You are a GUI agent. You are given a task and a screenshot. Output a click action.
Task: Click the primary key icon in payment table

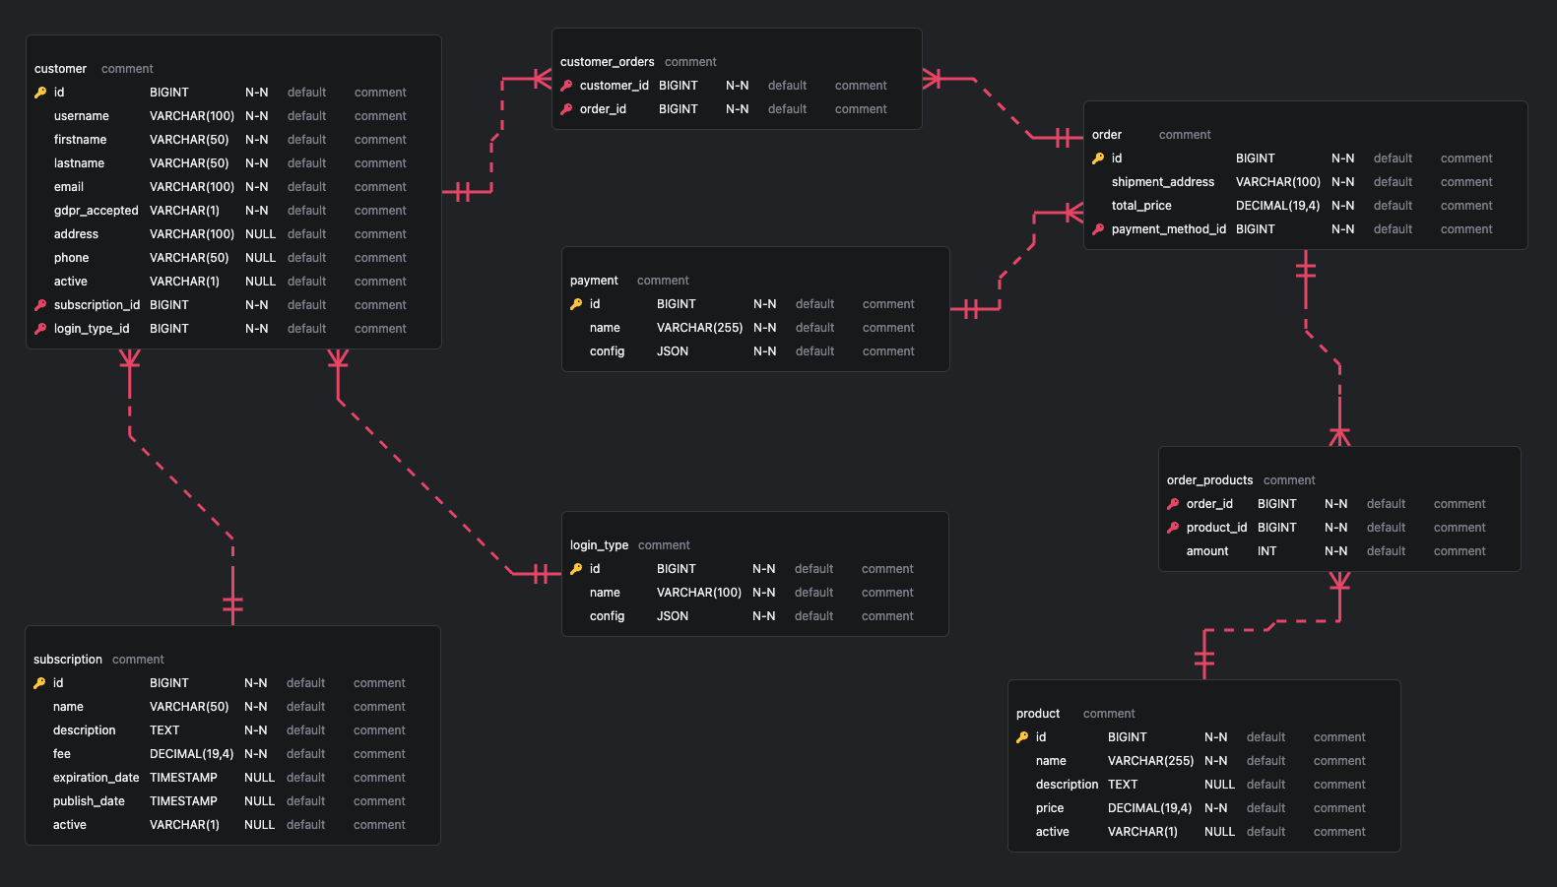[x=576, y=304]
